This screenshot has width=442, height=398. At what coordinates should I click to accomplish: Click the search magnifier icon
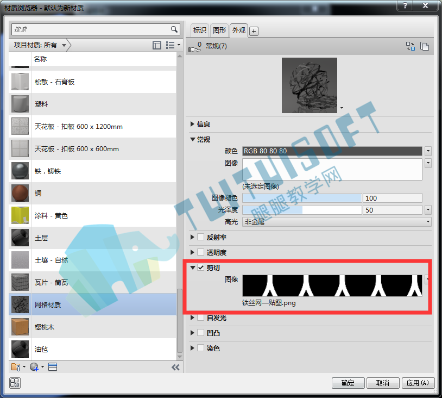[x=174, y=29]
